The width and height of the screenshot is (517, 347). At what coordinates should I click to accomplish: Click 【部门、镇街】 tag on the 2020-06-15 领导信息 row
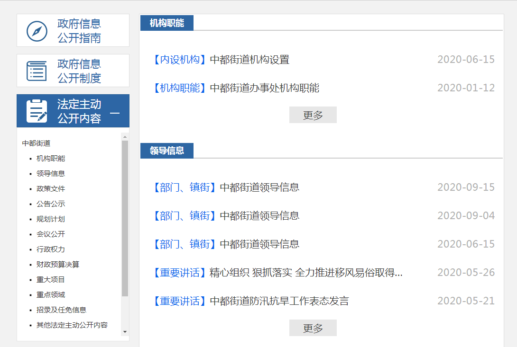[x=185, y=244]
